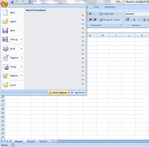149x147 pixels.
Task: Select the Orientation text angle icon
Action: tap(91, 14)
